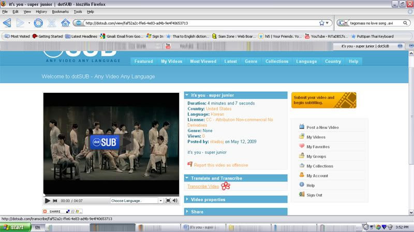Open the Collections navigation tab

(277, 61)
